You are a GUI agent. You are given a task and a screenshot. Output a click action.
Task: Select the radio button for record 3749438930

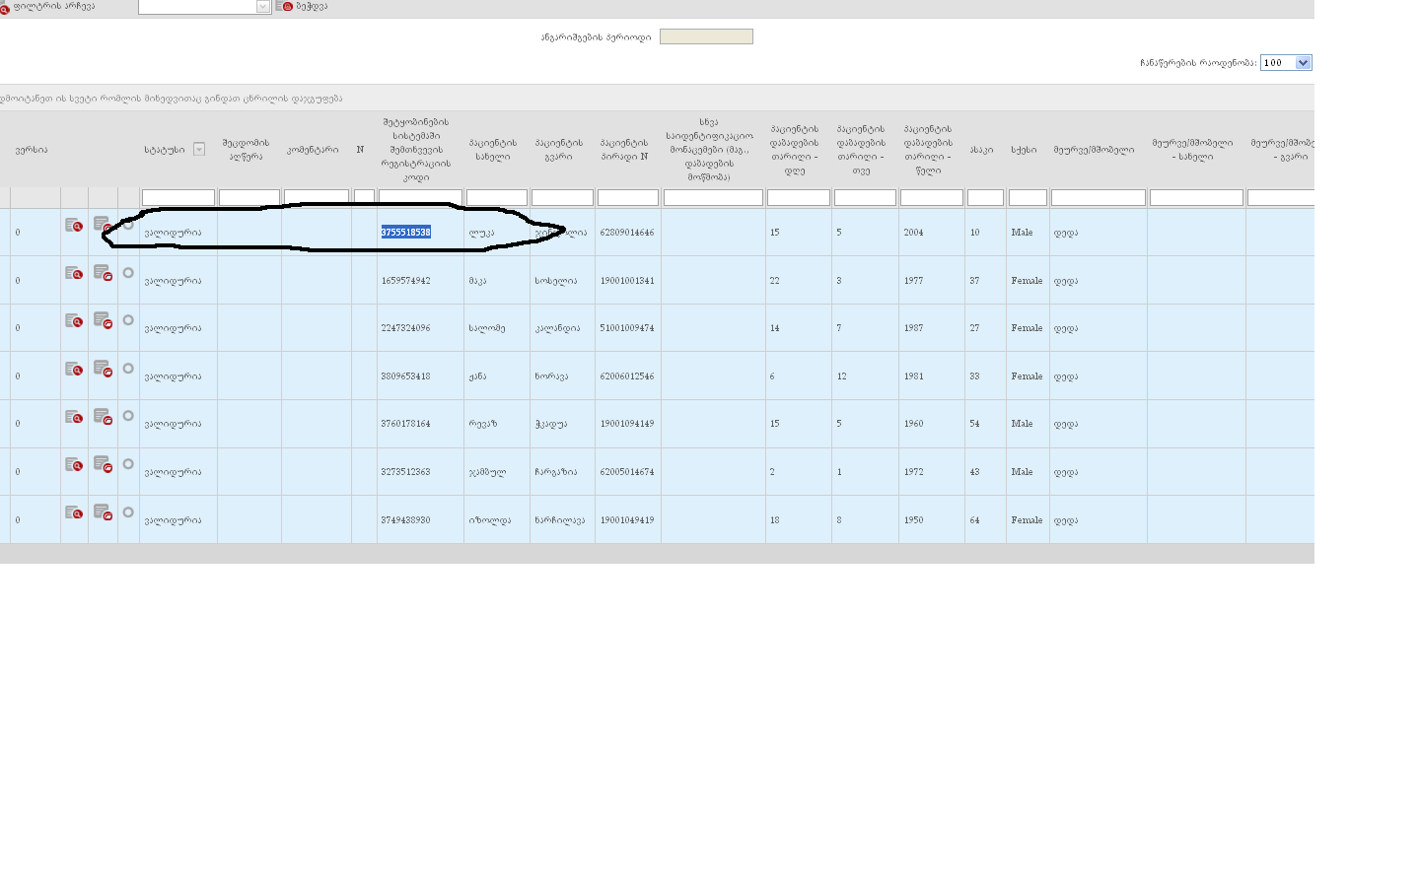click(x=128, y=512)
